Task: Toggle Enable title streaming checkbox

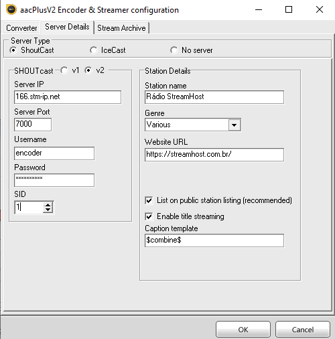Action: (x=149, y=216)
